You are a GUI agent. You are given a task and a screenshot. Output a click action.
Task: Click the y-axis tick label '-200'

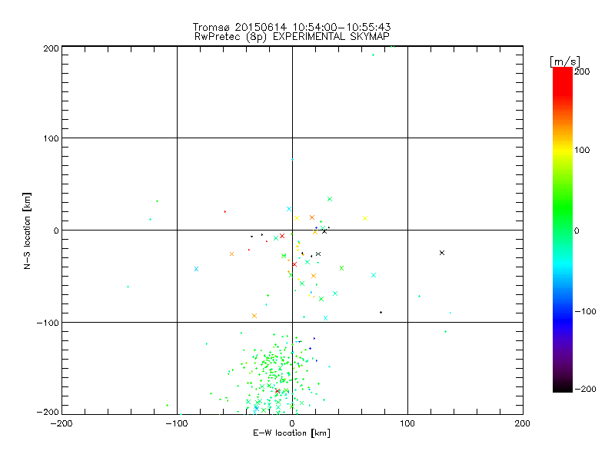(x=48, y=413)
